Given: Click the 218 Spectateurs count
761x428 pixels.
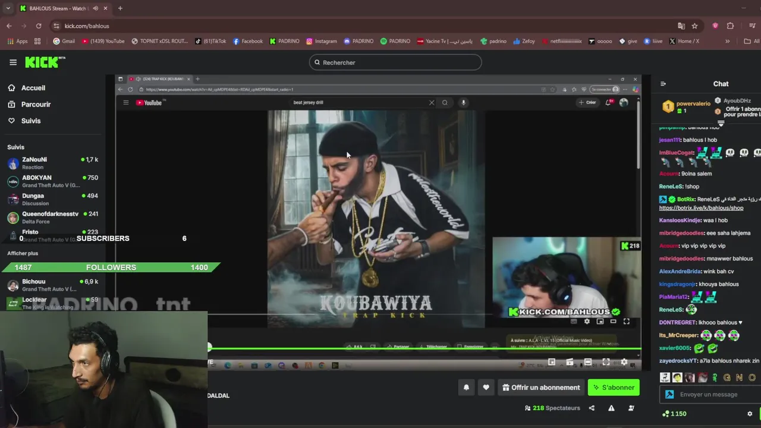Looking at the screenshot, I should (552, 408).
